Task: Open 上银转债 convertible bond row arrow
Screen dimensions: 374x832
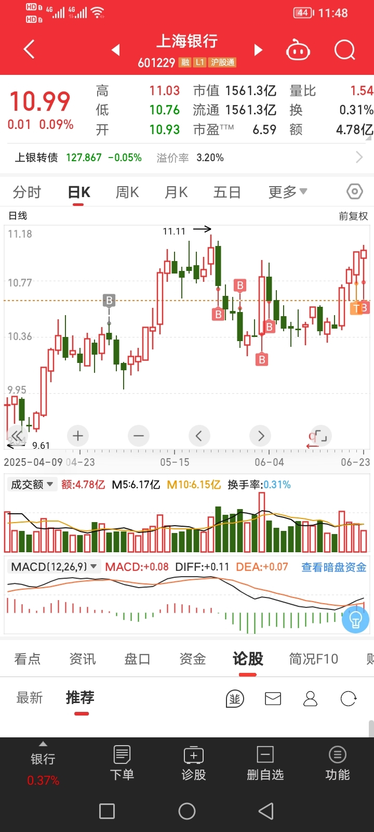Action: coord(359,157)
